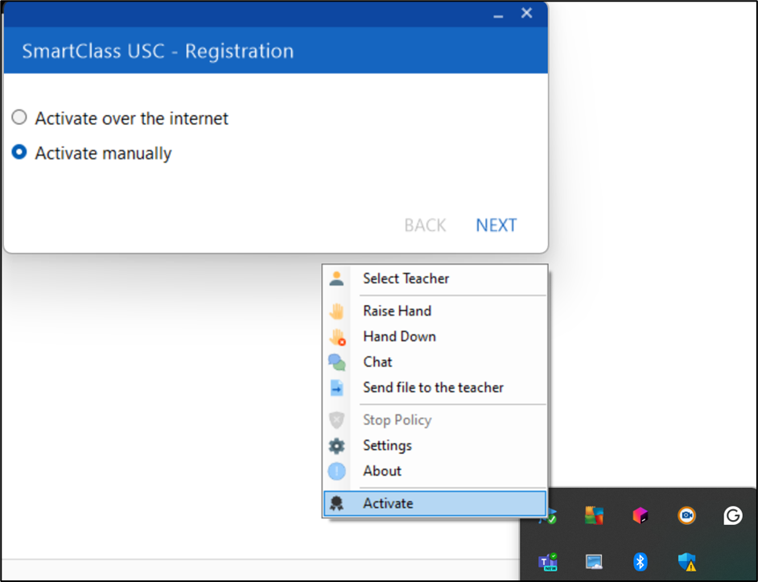The width and height of the screenshot is (758, 582).
Task: Open the orange screen recorder tray icon
Action: click(x=686, y=516)
